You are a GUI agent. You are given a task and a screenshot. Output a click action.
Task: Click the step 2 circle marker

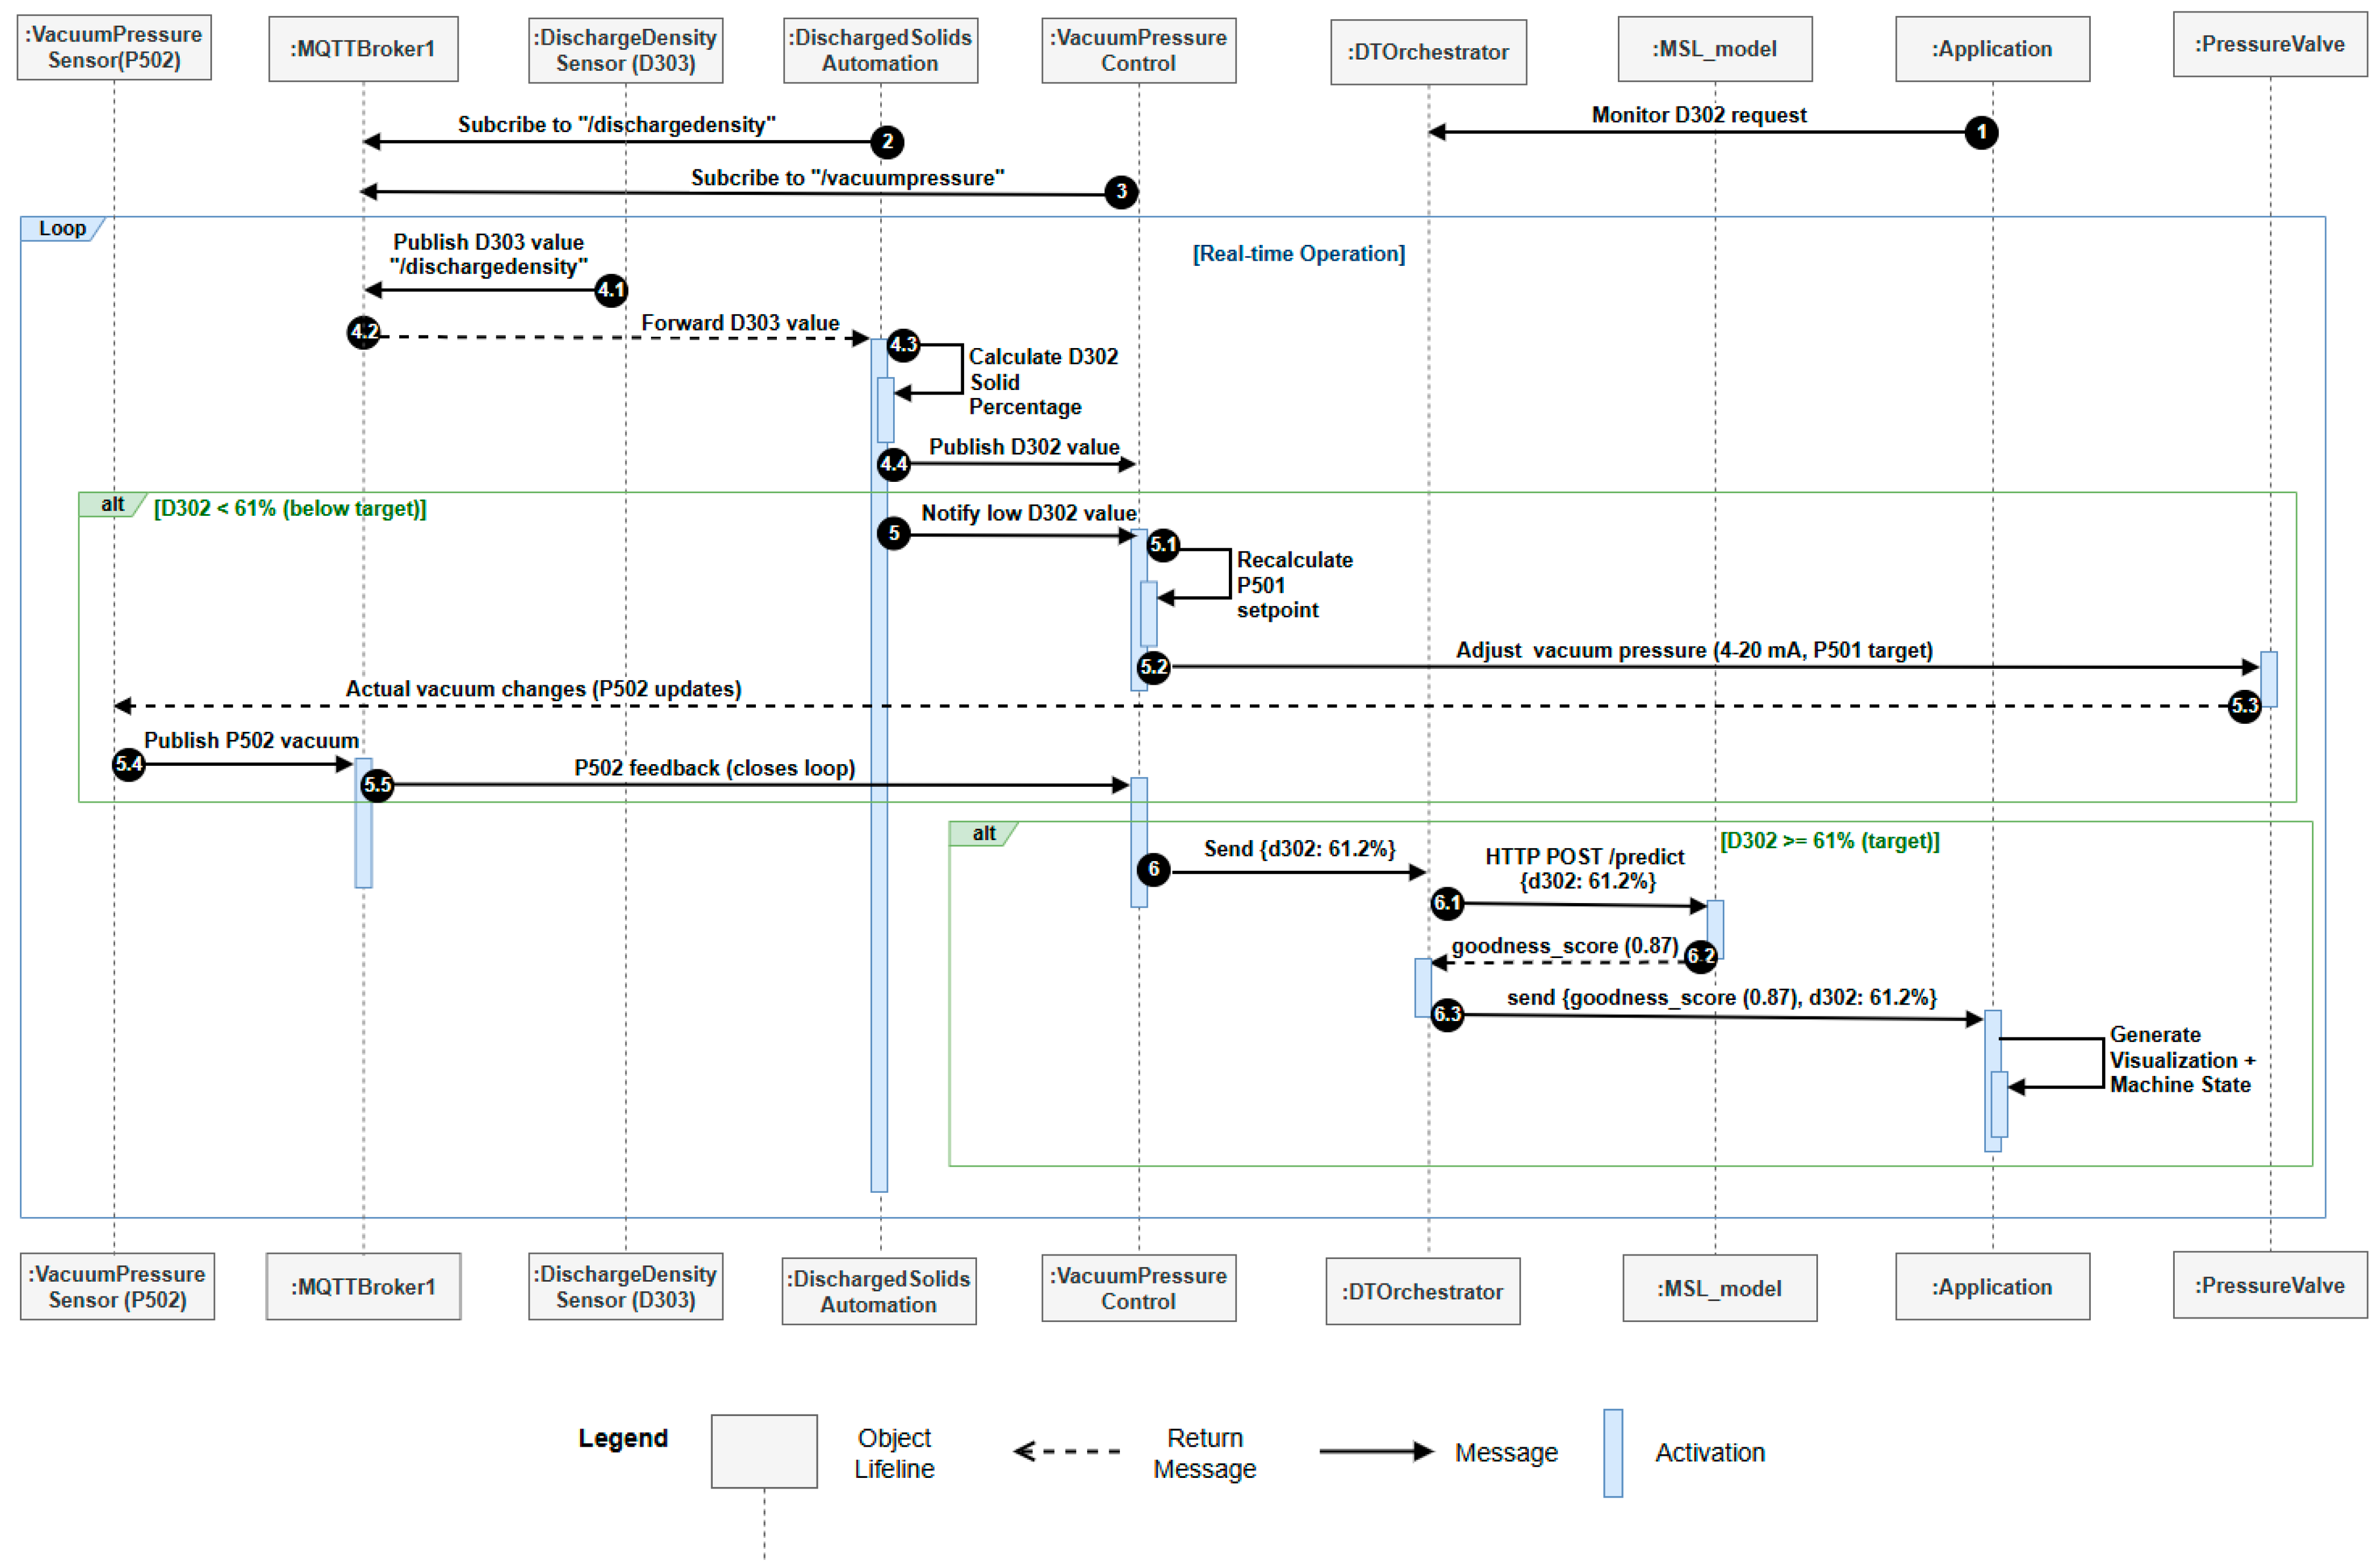pyautogui.click(x=886, y=142)
